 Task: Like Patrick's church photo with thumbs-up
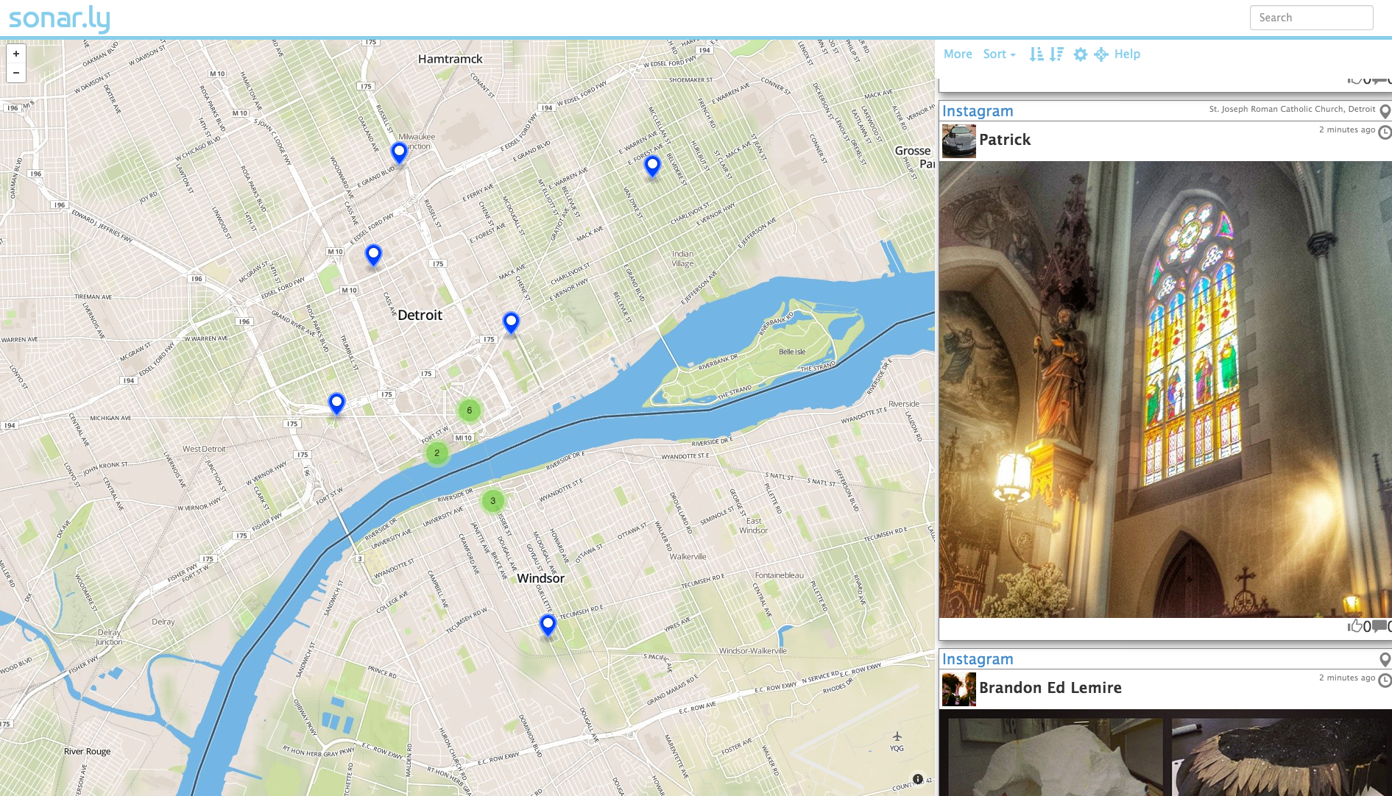(x=1354, y=626)
